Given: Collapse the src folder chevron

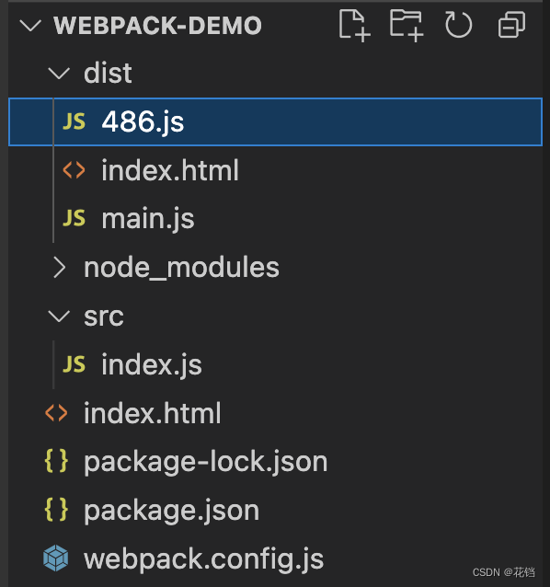Looking at the screenshot, I should click(59, 316).
